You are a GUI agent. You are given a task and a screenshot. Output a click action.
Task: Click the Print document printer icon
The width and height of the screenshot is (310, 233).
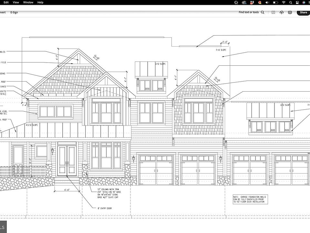pos(290,12)
